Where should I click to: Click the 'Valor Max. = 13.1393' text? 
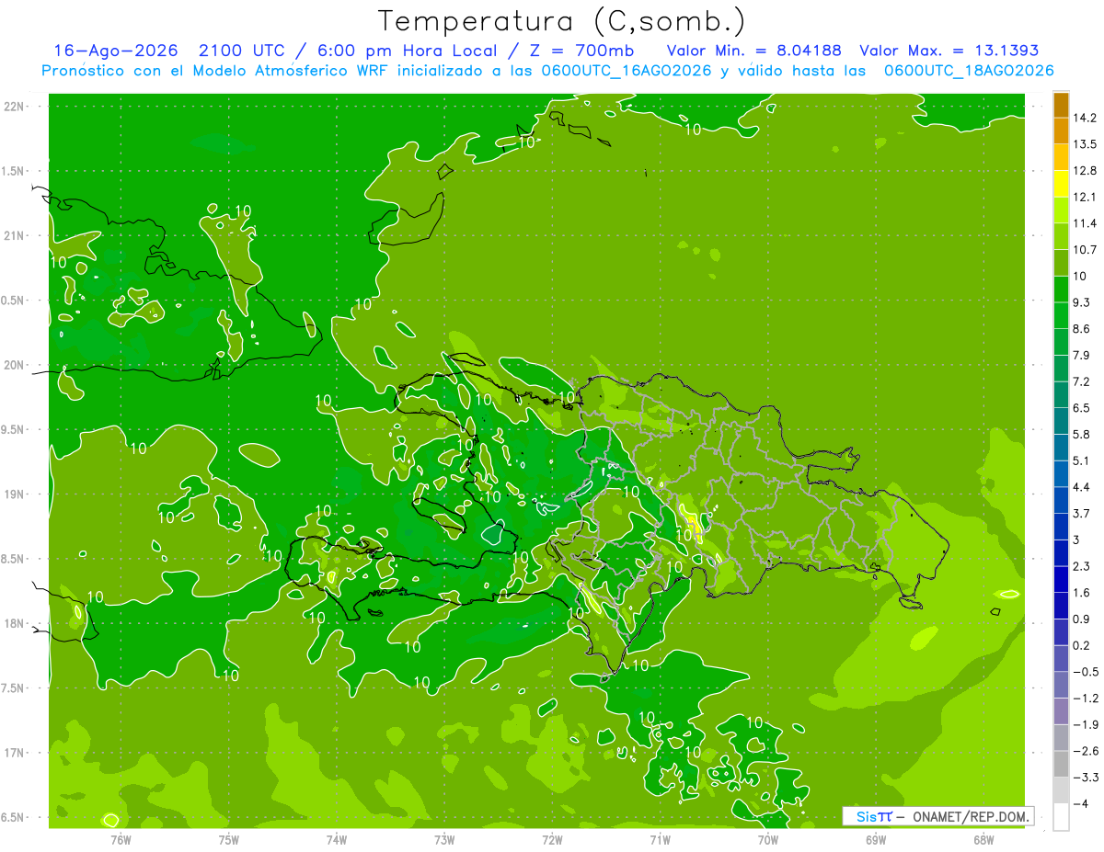coord(949,51)
